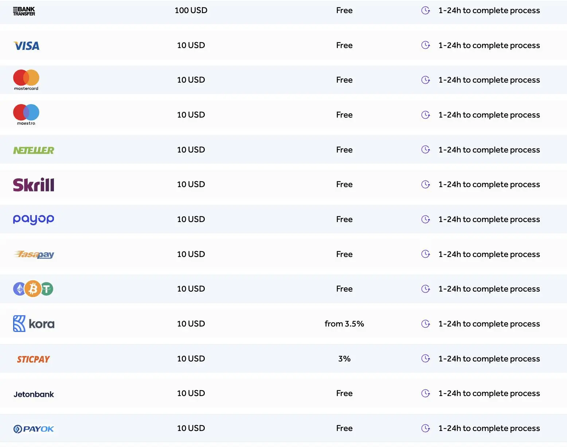This screenshot has height=447, width=567.
Task: Click "10 USD" in the crypto coins row
Action: pyautogui.click(x=191, y=289)
